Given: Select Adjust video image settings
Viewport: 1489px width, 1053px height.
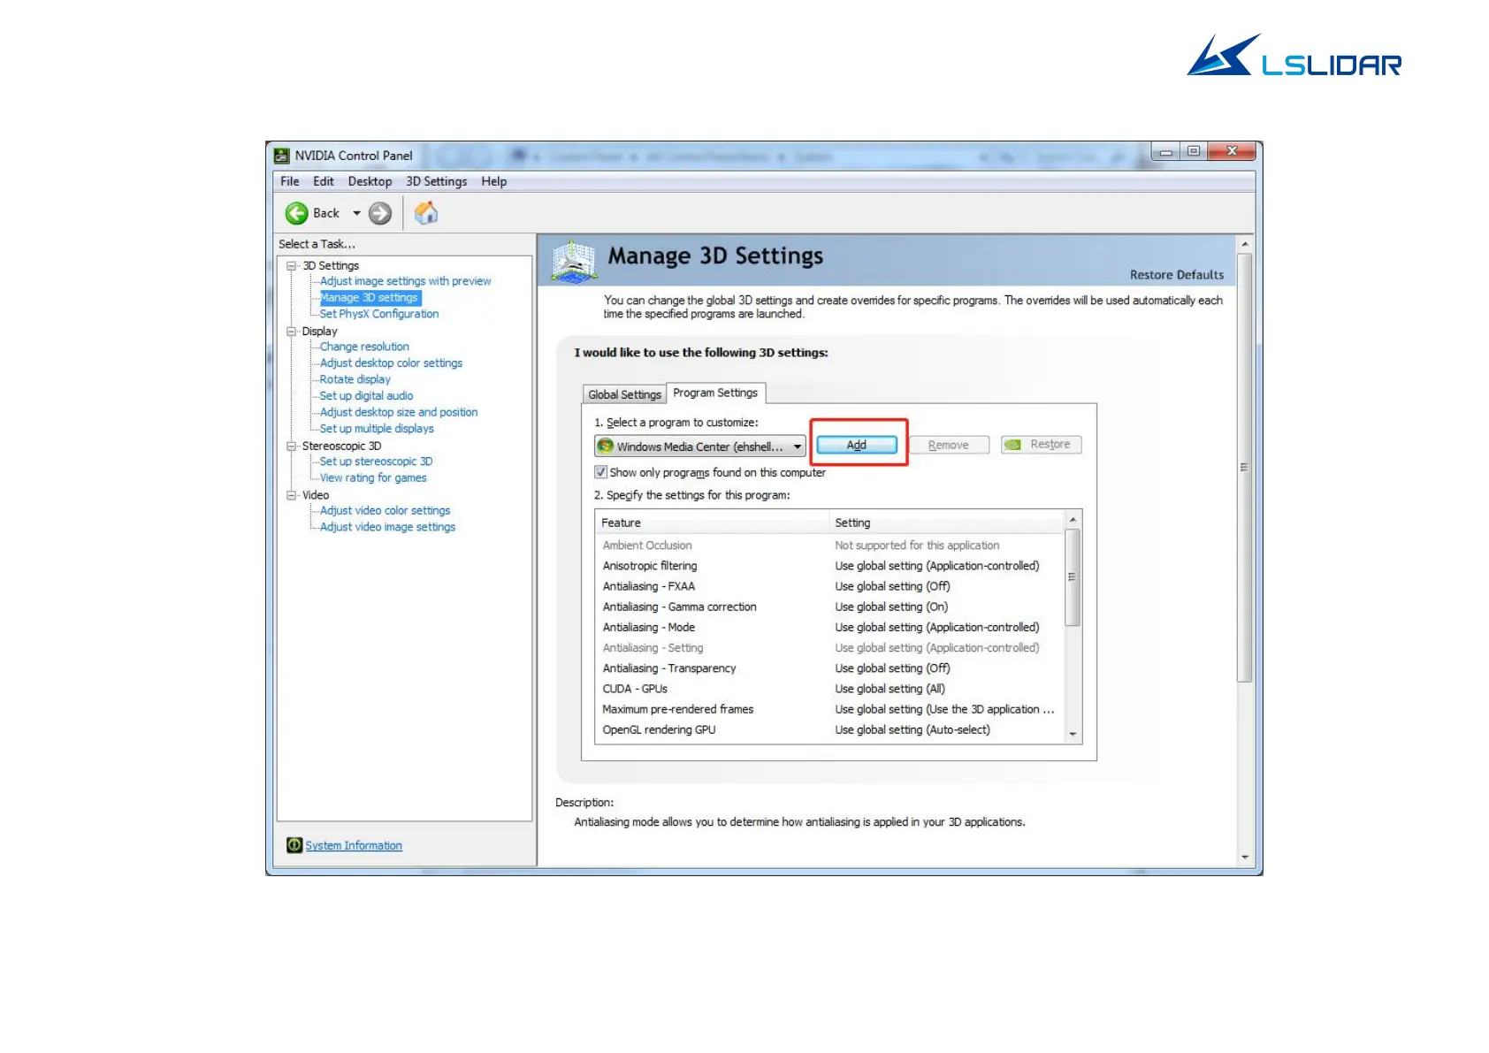Looking at the screenshot, I should point(387,527).
